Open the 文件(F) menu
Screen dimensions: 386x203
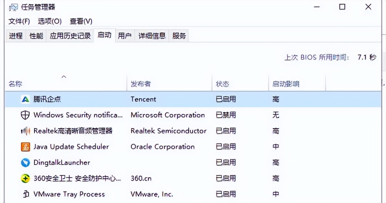point(19,21)
